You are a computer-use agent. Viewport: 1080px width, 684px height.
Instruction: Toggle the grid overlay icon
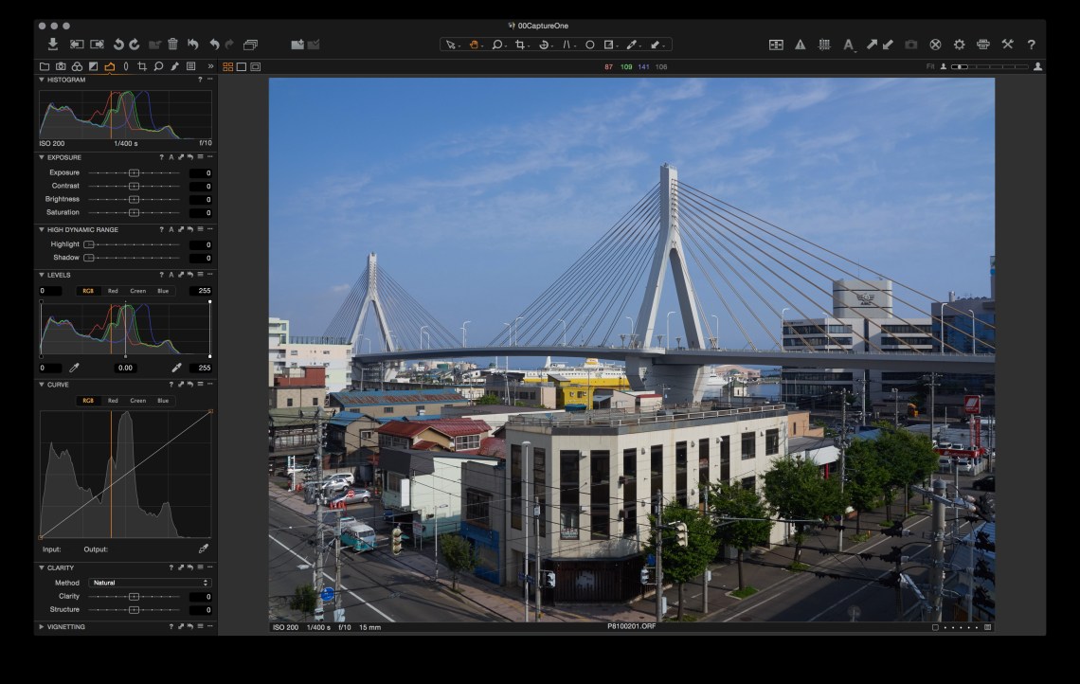pos(824,45)
